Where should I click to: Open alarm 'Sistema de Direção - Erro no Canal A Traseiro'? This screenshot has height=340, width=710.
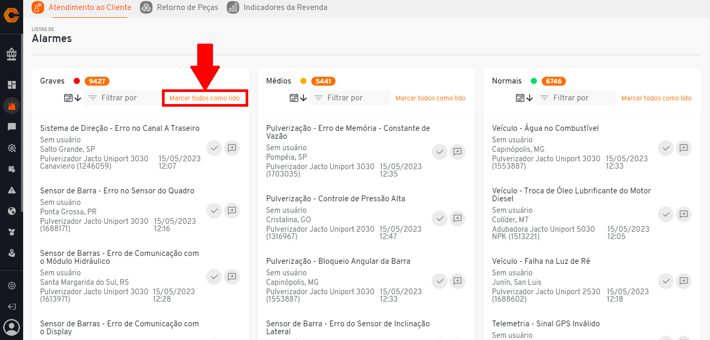(x=120, y=128)
